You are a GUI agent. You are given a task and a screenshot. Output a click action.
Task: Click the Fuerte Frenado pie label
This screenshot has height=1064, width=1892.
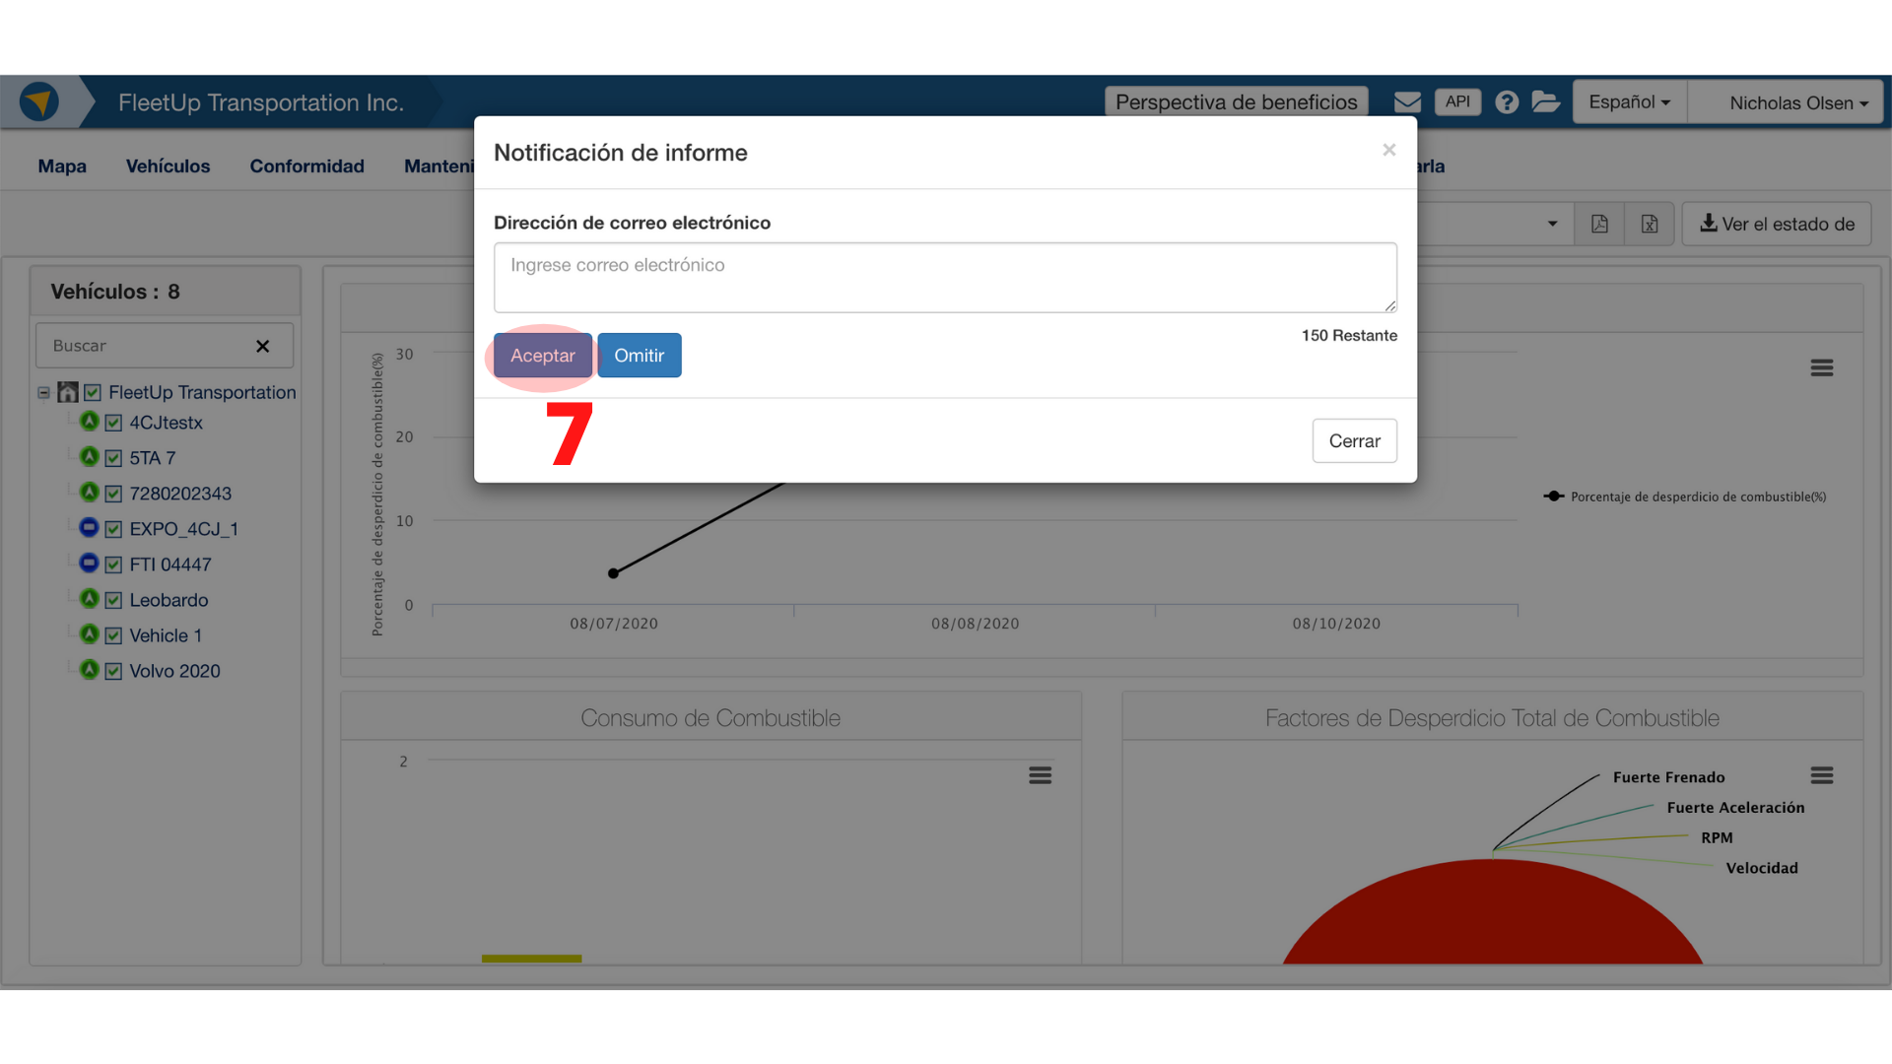(x=1668, y=777)
